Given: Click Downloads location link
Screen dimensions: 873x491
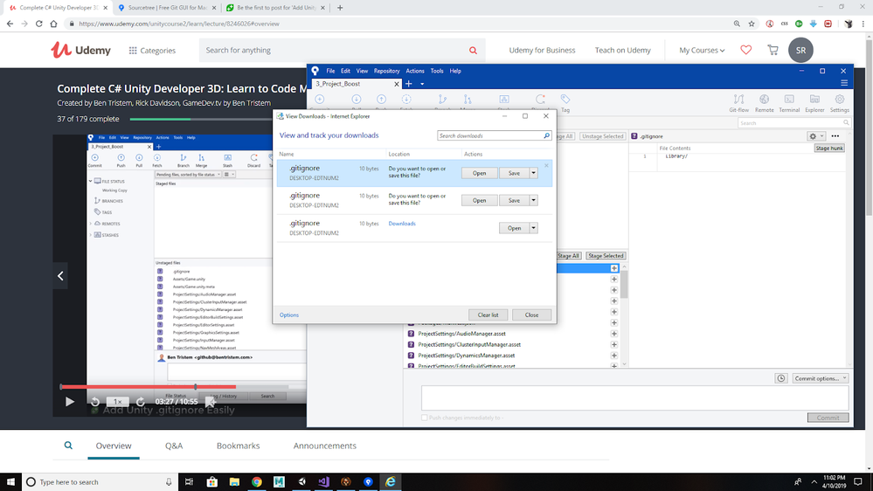Looking at the screenshot, I should tap(402, 224).
